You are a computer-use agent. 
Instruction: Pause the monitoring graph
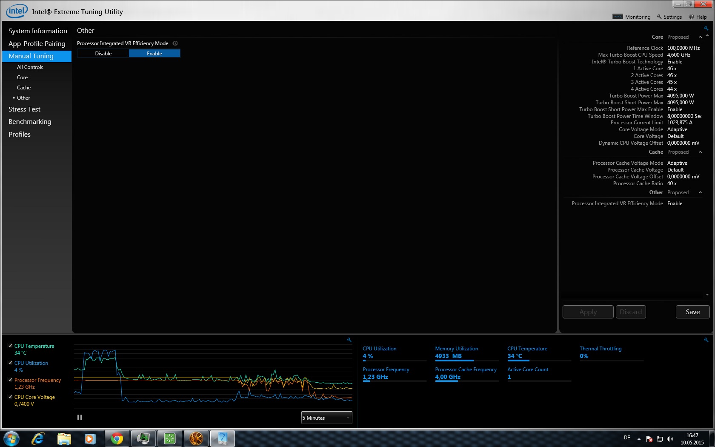pos(80,418)
